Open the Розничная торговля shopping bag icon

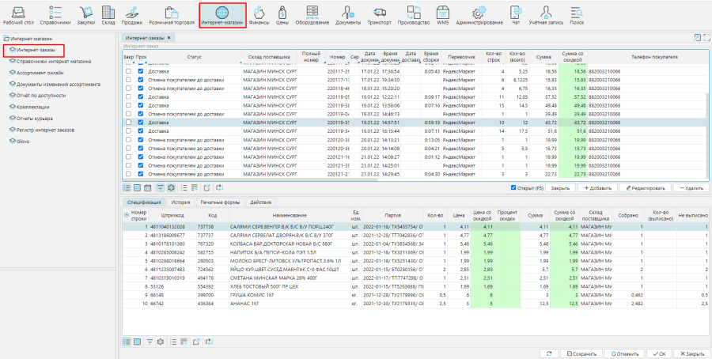(x=172, y=13)
